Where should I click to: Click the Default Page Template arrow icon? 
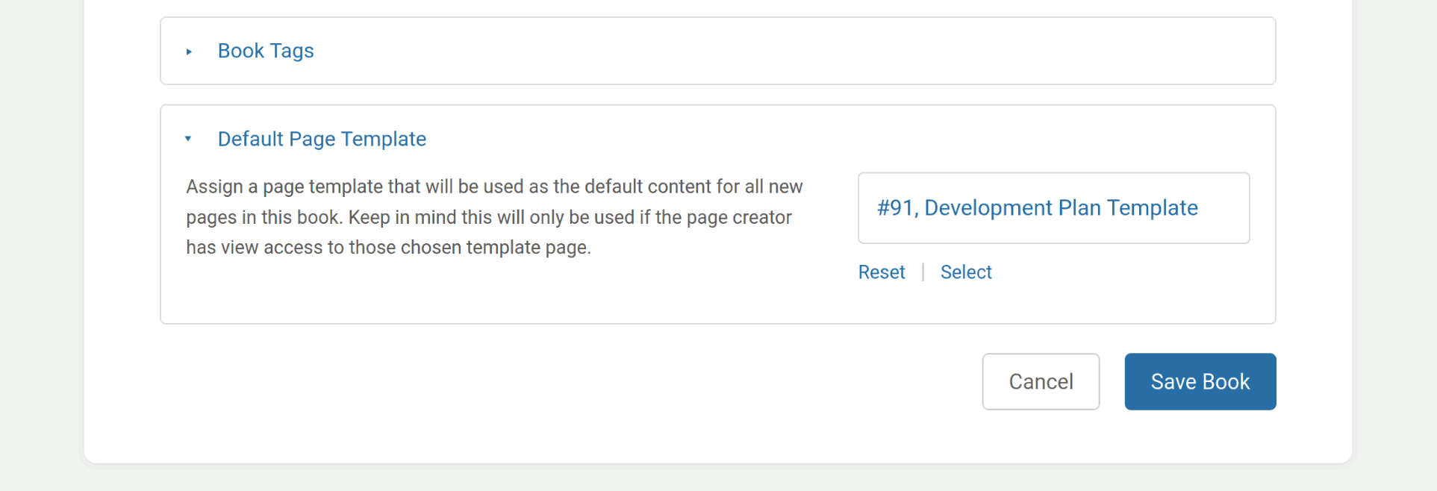188,139
